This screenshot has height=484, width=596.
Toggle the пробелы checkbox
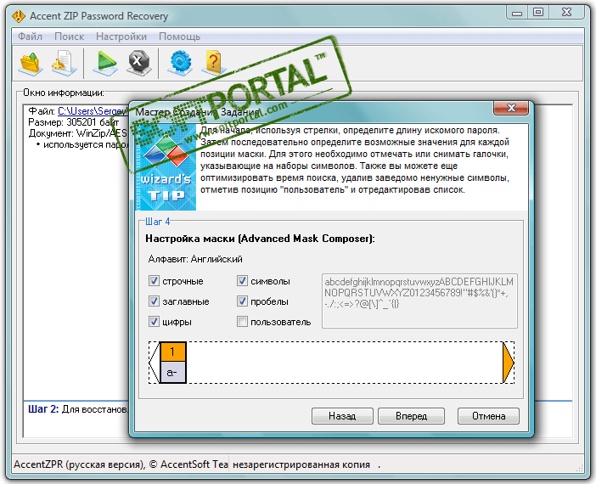point(242,301)
